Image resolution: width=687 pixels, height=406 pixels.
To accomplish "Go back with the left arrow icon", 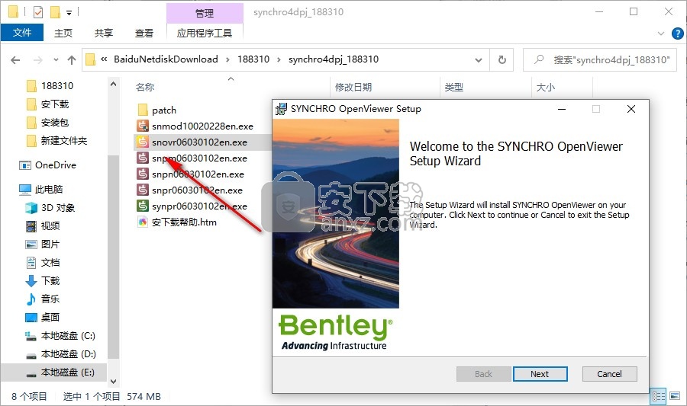I will click(x=15, y=60).
